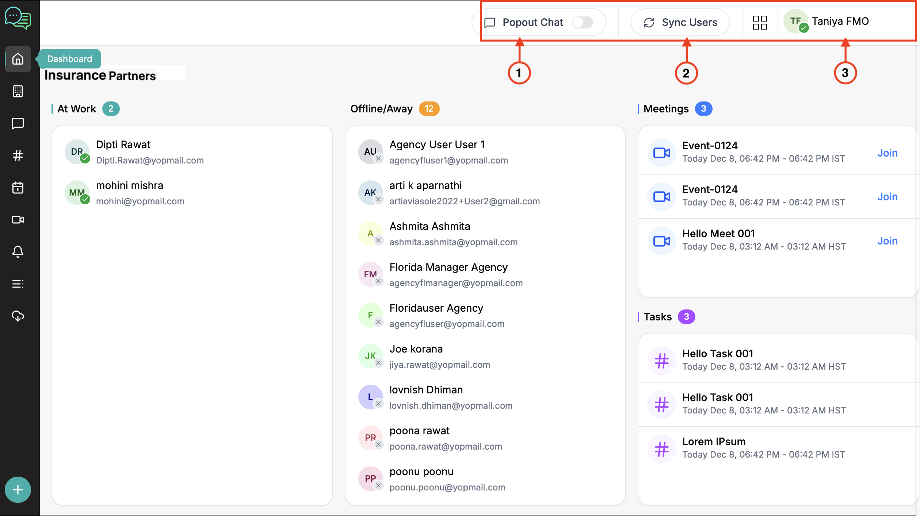Join the first Event-0124 meeting
This screenshot has height=516, width=920.
pyautogui.click(x=887, y=153)
